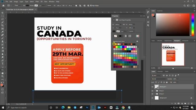
Task: Open Color Picker from fill popup
Action: tap(138, 36)
